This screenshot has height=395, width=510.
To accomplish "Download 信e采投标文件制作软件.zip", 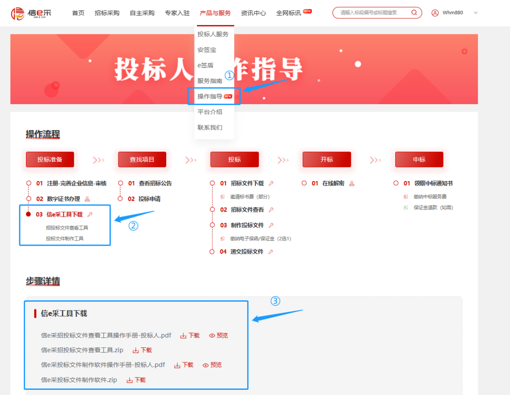I will pos(136,380).
